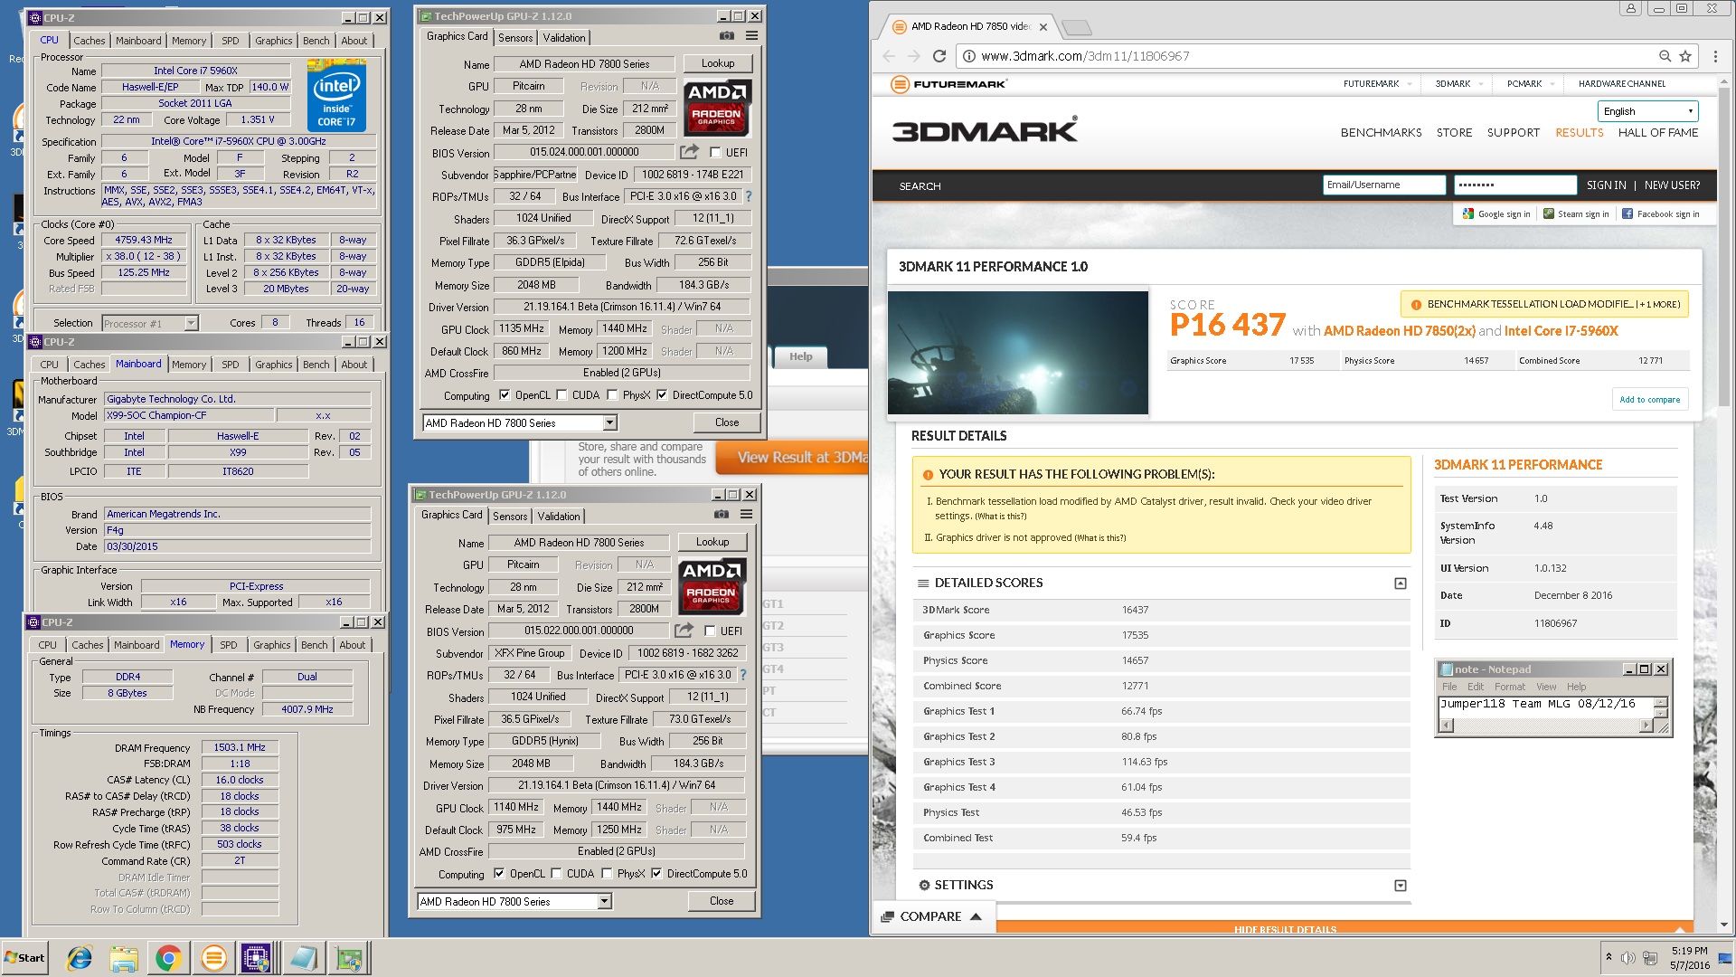This screenshot has height=977, width=1736.
Task: Click View Result at 3DMark button
Action: (792, 458)
